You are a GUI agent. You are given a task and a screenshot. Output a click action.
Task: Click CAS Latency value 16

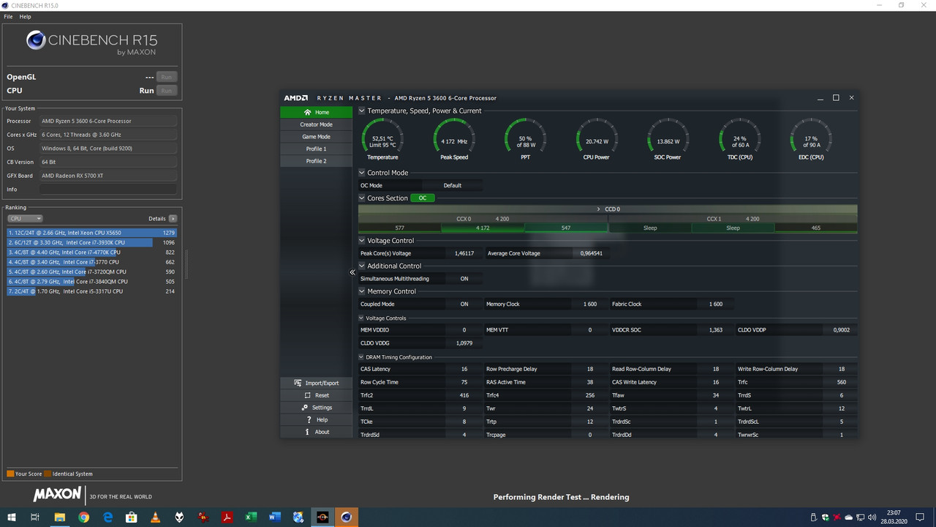click(x=464, y=369)
